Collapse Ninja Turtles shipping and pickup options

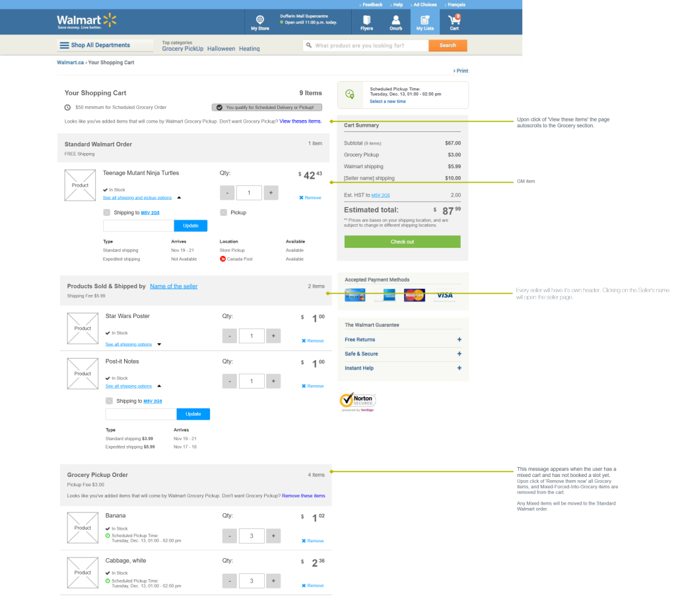[179, 198]
